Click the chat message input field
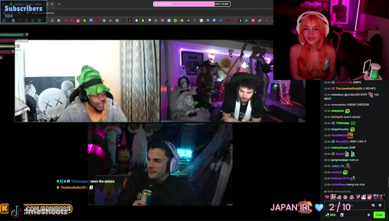This screenshot has height=221, width=389. click(355, 205)
